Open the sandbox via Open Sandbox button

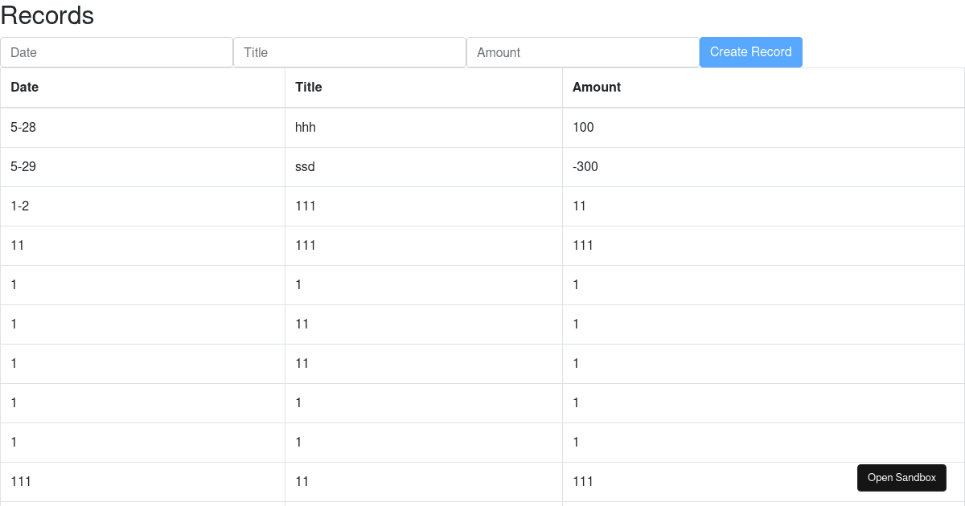pos(901,478)
